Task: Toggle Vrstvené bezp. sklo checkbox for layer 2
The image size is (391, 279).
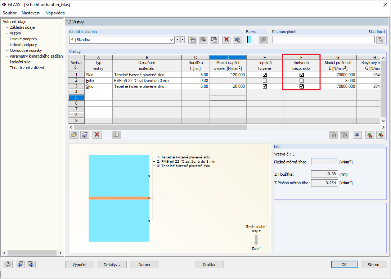Action: [301, 81]
